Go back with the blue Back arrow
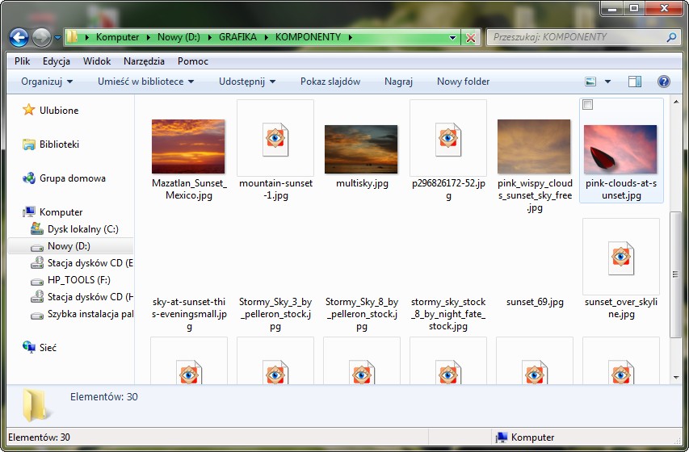Image resolution: width=689 pixels, height=452 pixels. point(19,38)
